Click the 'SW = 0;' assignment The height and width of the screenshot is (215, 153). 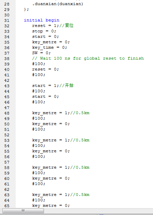coord(42,53)
